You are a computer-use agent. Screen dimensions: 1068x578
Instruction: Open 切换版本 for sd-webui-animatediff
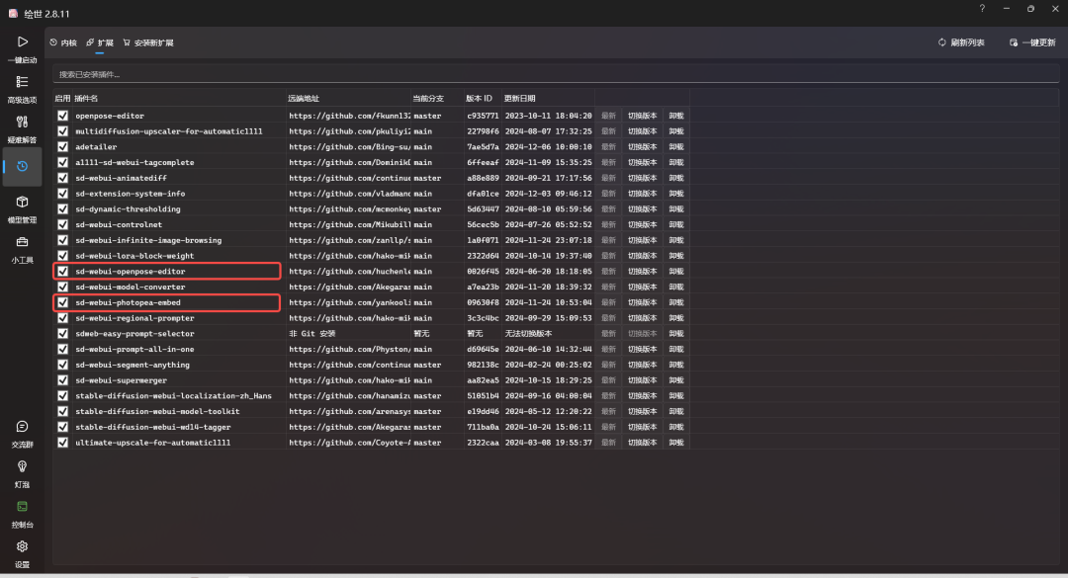point(640,178)
